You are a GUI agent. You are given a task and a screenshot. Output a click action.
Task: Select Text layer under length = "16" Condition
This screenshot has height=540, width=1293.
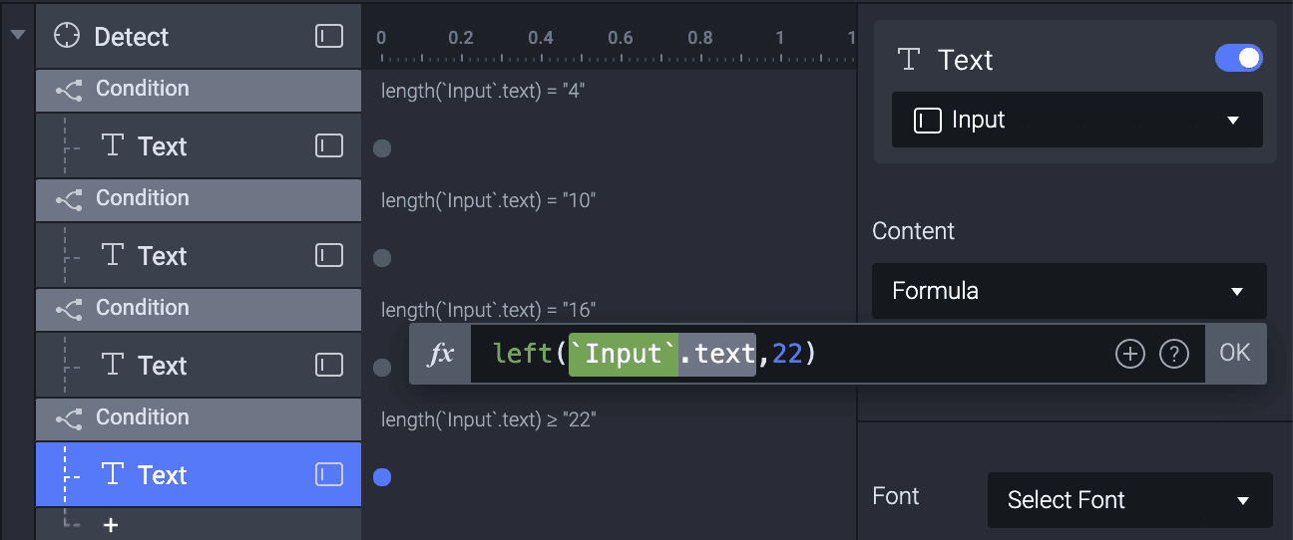(x=199, y=366)
